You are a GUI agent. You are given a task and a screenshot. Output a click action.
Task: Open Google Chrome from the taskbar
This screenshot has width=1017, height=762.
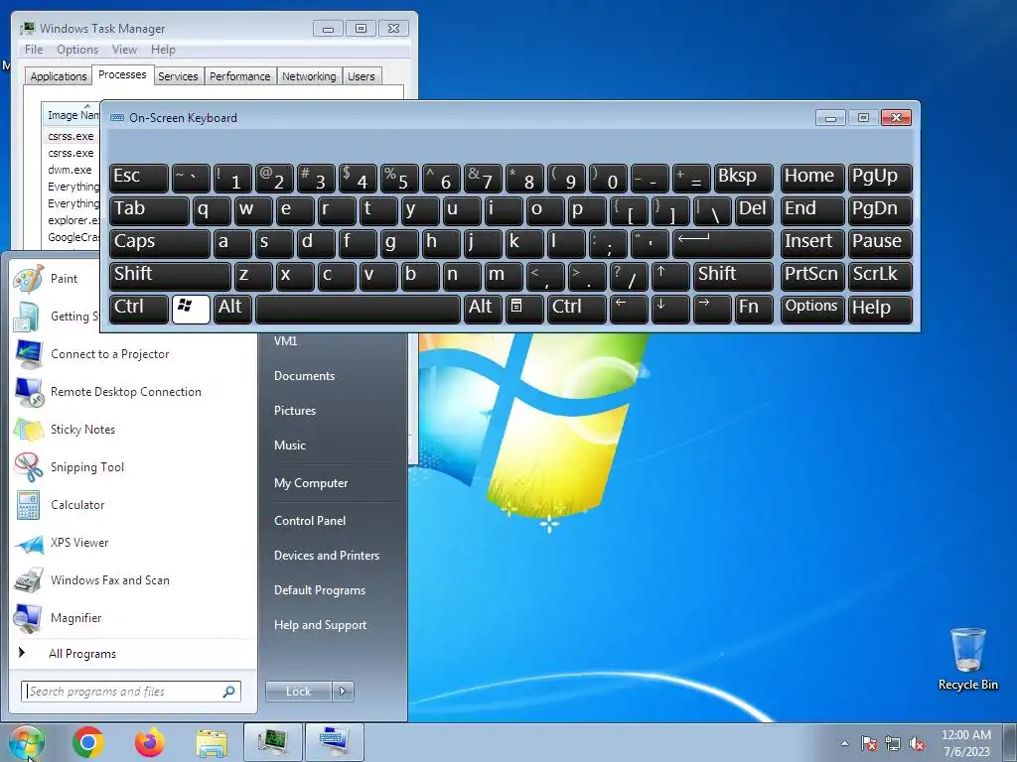88,742
